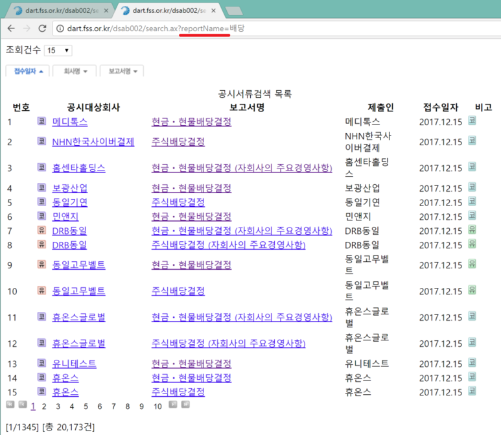Reload the page with refresh icon
Viewport: 501px width, 435px height.
[x=42, y=29]
